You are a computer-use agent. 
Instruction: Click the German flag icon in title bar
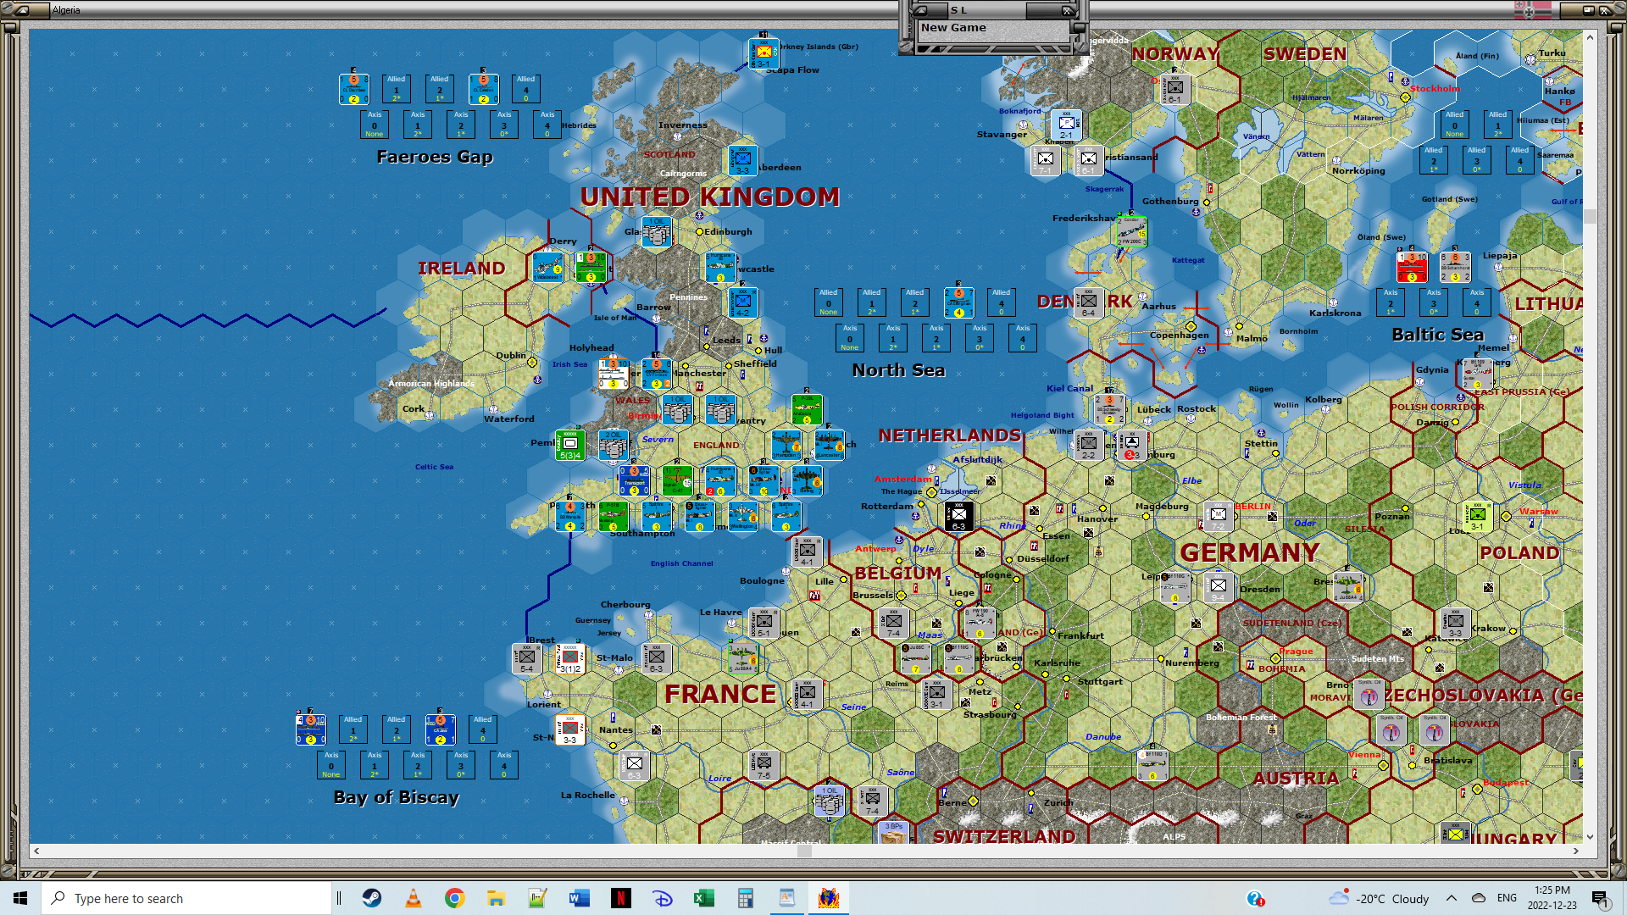click(x=1533, y=10)
